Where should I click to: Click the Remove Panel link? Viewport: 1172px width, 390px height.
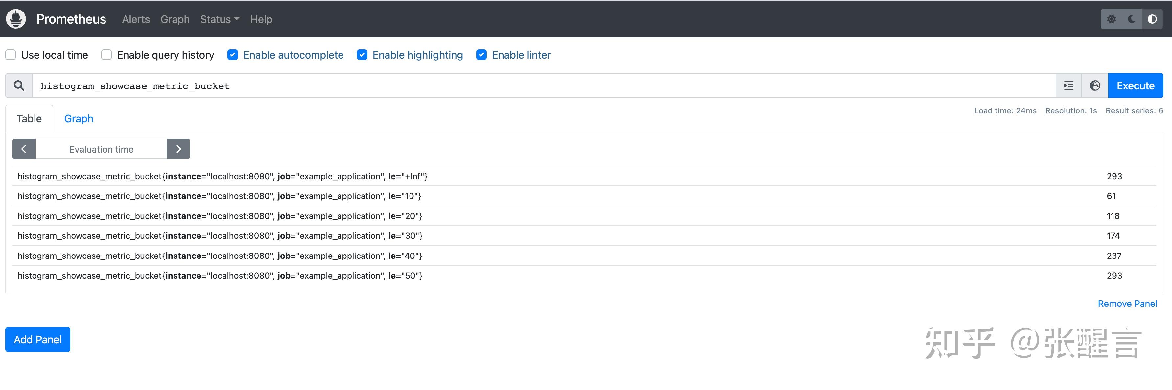click(x=1127, y=303)
